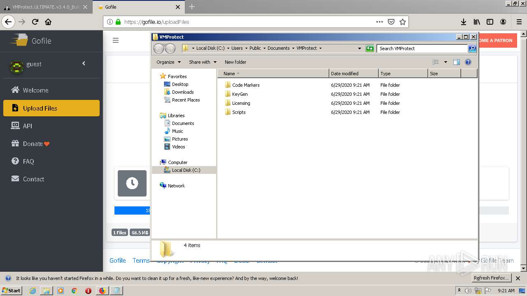Select Upload Files in Gofile sidebar
527x296 pixels.
coord(51,108)
